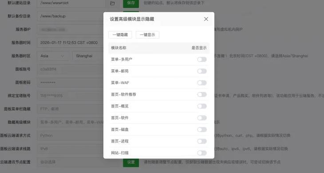Click the green 保存 button for site directory
Image resolution: width=324 pixels, height=173 pixels.
point(131,3)
